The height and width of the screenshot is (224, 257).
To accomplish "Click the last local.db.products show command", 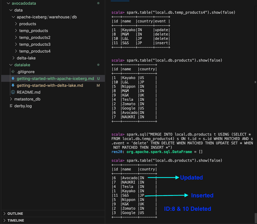I will click(167, 161).
